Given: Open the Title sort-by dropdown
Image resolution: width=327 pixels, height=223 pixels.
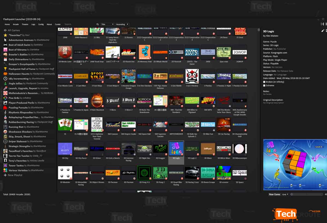Looking at the screenshot, I should [x=107, y=24].
